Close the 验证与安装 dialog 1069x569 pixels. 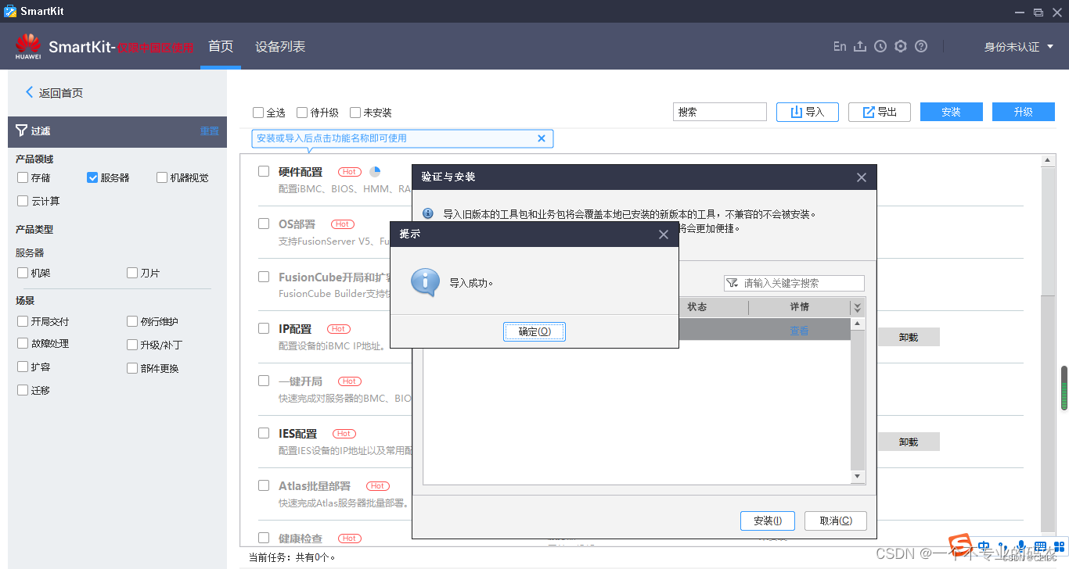pos(862,177)
